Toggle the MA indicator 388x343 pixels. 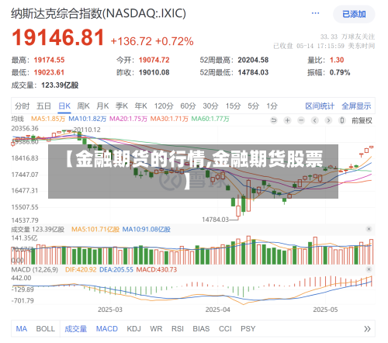coord(22,329)
